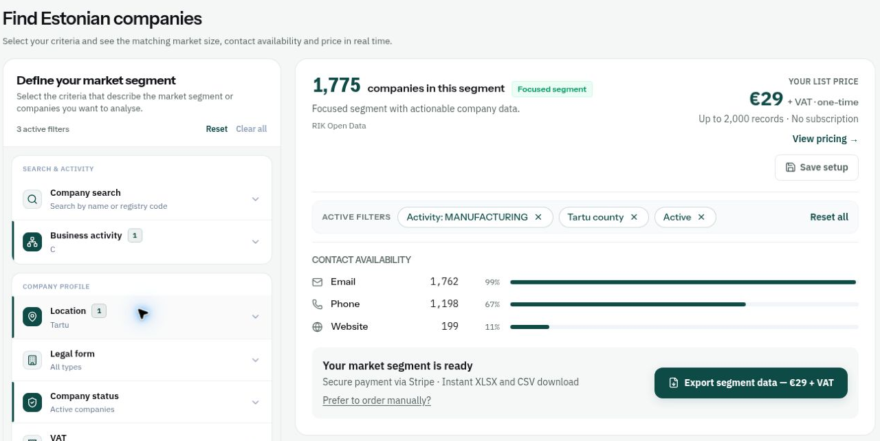The image size is (880, 441).
Task: Remove the Active status filter chip
Action: pos(701,217)
